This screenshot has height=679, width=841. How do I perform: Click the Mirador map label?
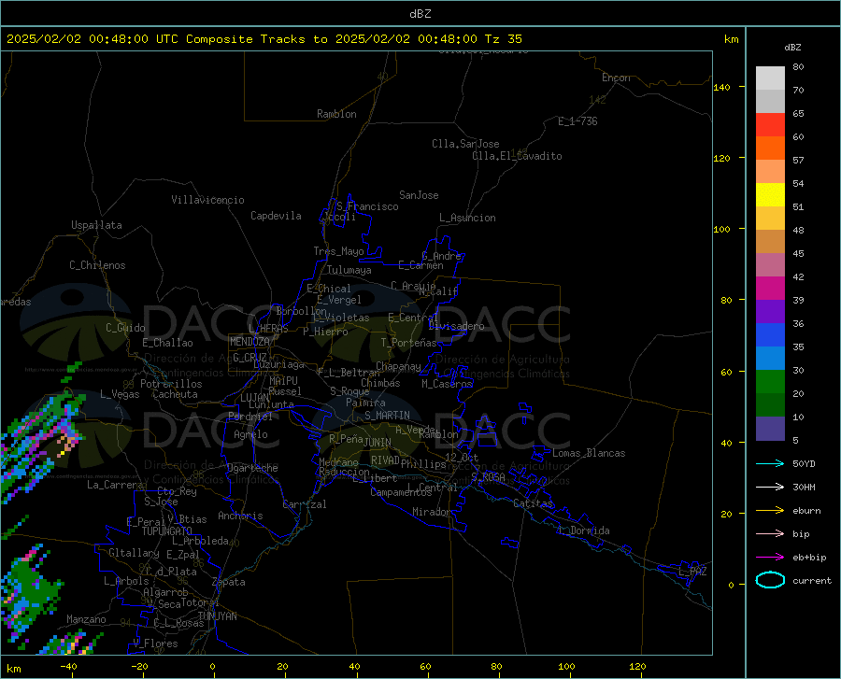431,512
